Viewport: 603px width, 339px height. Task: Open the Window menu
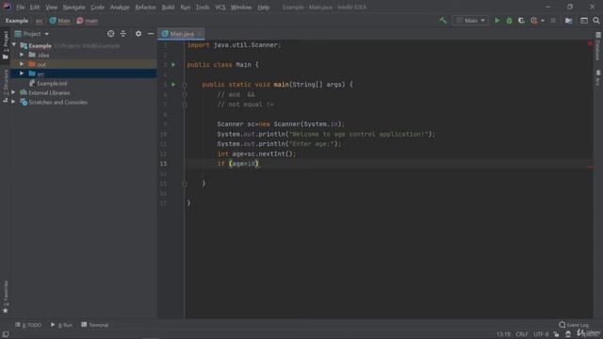(241, 8)
